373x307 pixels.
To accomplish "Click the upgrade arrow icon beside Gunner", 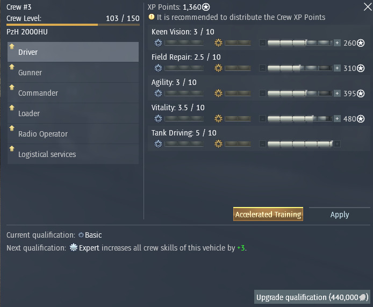I will point(12,67).
